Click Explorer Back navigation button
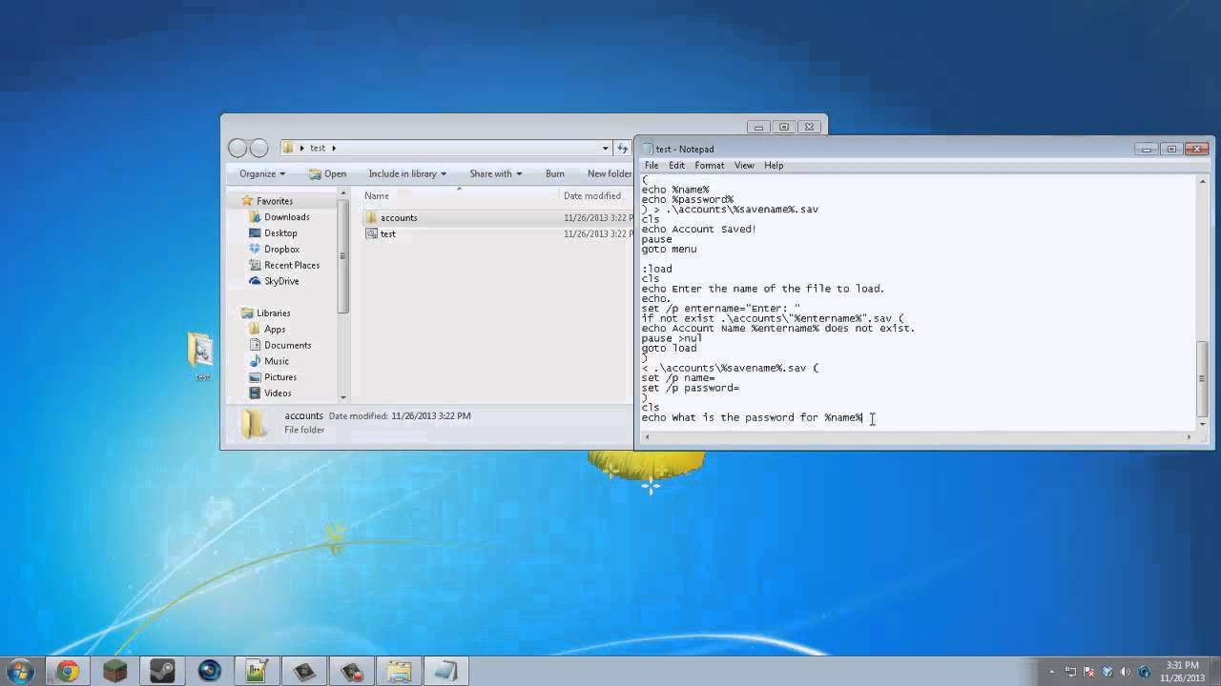Image resolution: width=1221 pixels, height=686 pixels. (238, 148)
